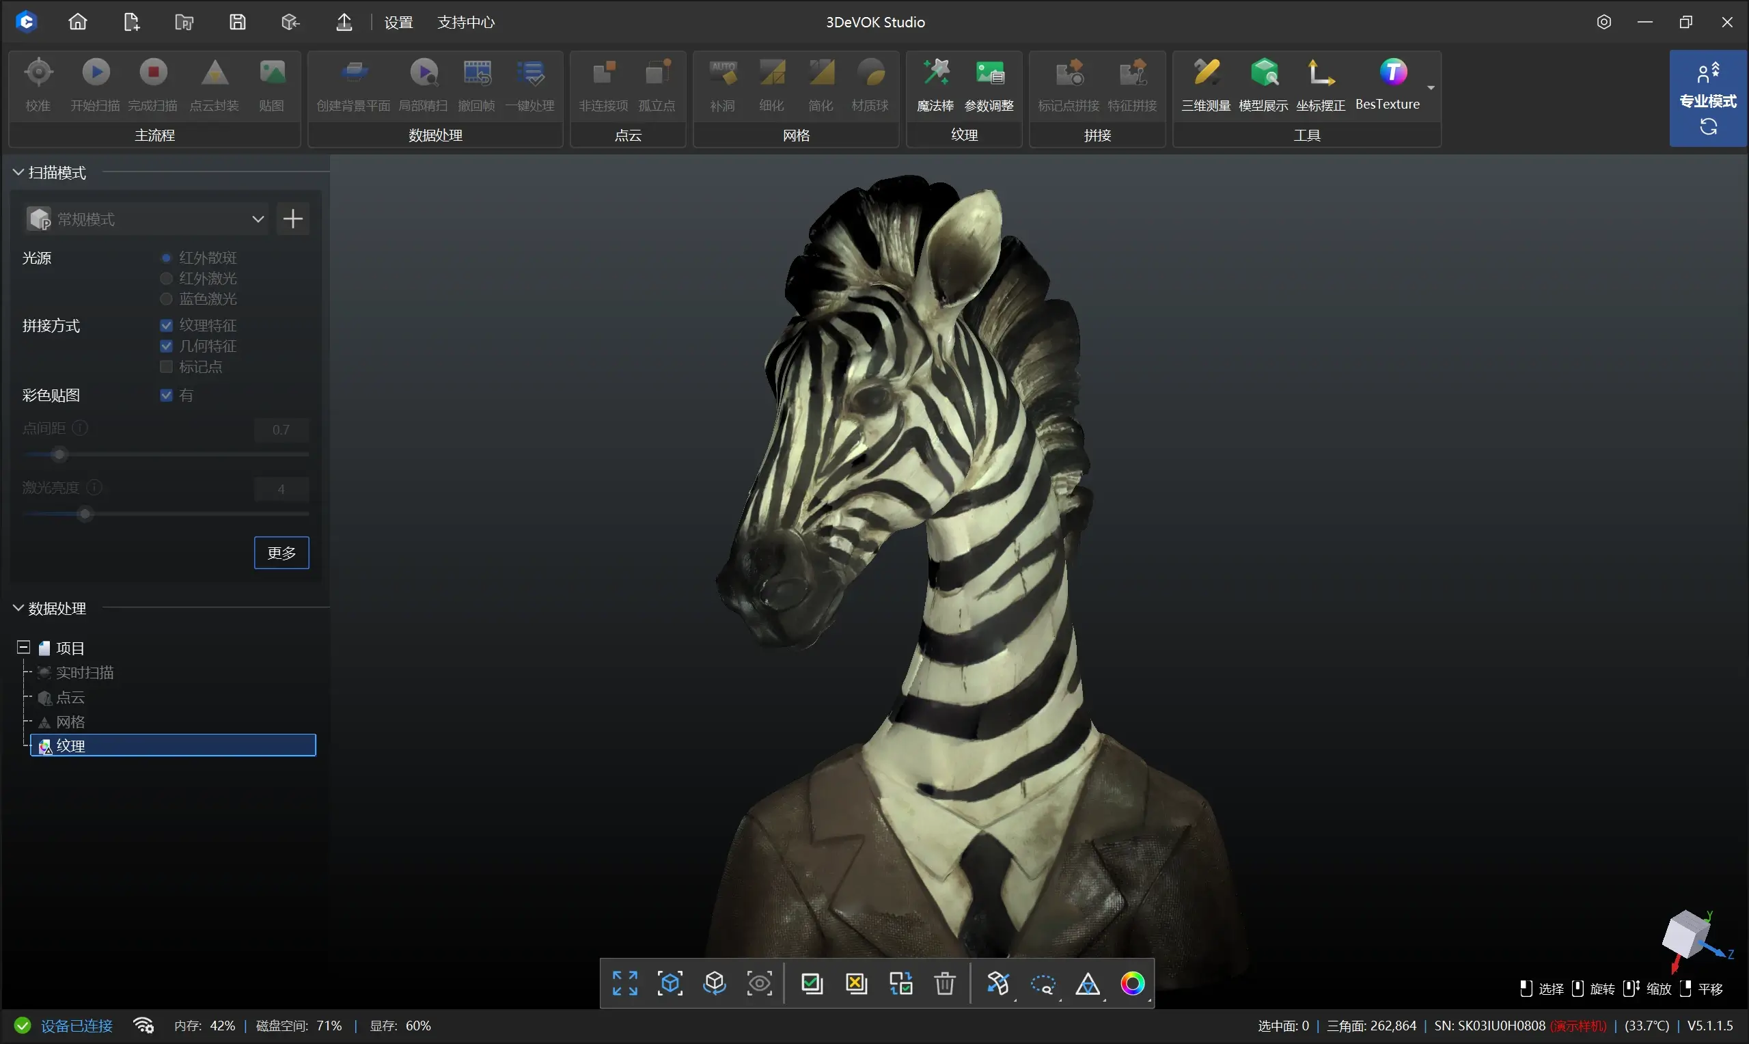Enable the 标记点 marker point checkbox

click(x=167, y=367)
